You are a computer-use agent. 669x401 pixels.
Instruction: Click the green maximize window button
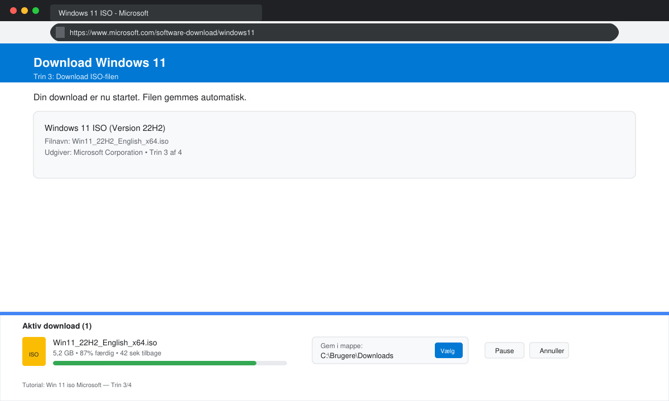(36, 11)
